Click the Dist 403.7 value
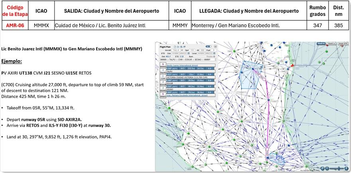351x173 pixels. [168, 57]
